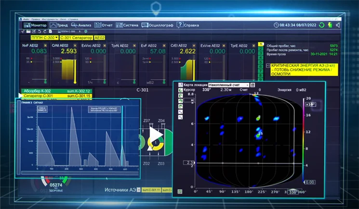Toggle the TprE AE02 panel checkbox
Screen dimensions: 359x209
point(253,46)
